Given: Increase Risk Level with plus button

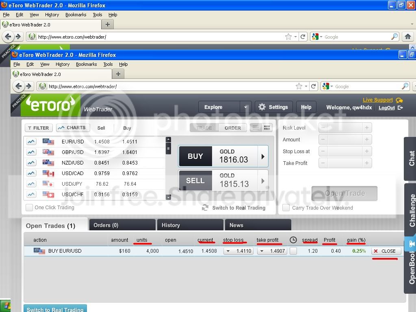Looking at the screenshot, I should 367,128.
